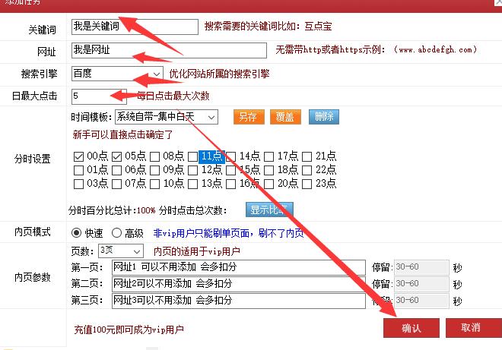Click the 第一页 inner page URL field
Screen dimensions: 502x350
pyautogui.click(x=238, y=267)
